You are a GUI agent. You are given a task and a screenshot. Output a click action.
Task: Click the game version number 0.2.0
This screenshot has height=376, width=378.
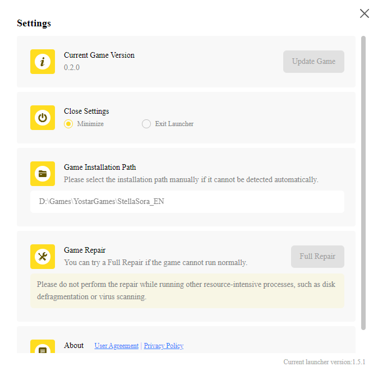point(72,67)
